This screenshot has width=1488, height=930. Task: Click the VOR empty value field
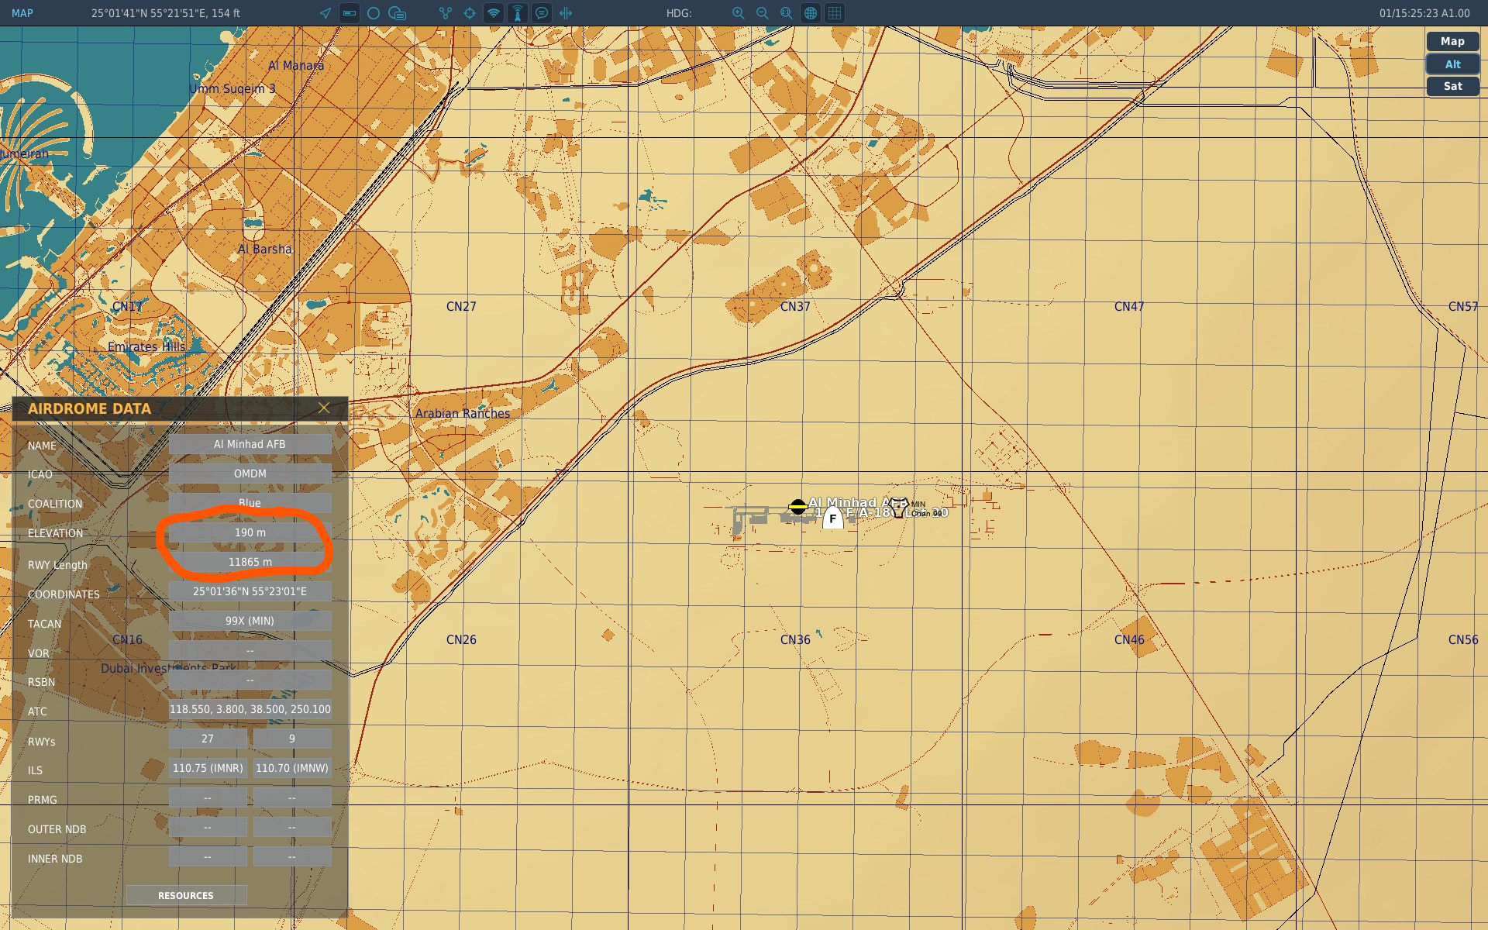coord(250,650)
